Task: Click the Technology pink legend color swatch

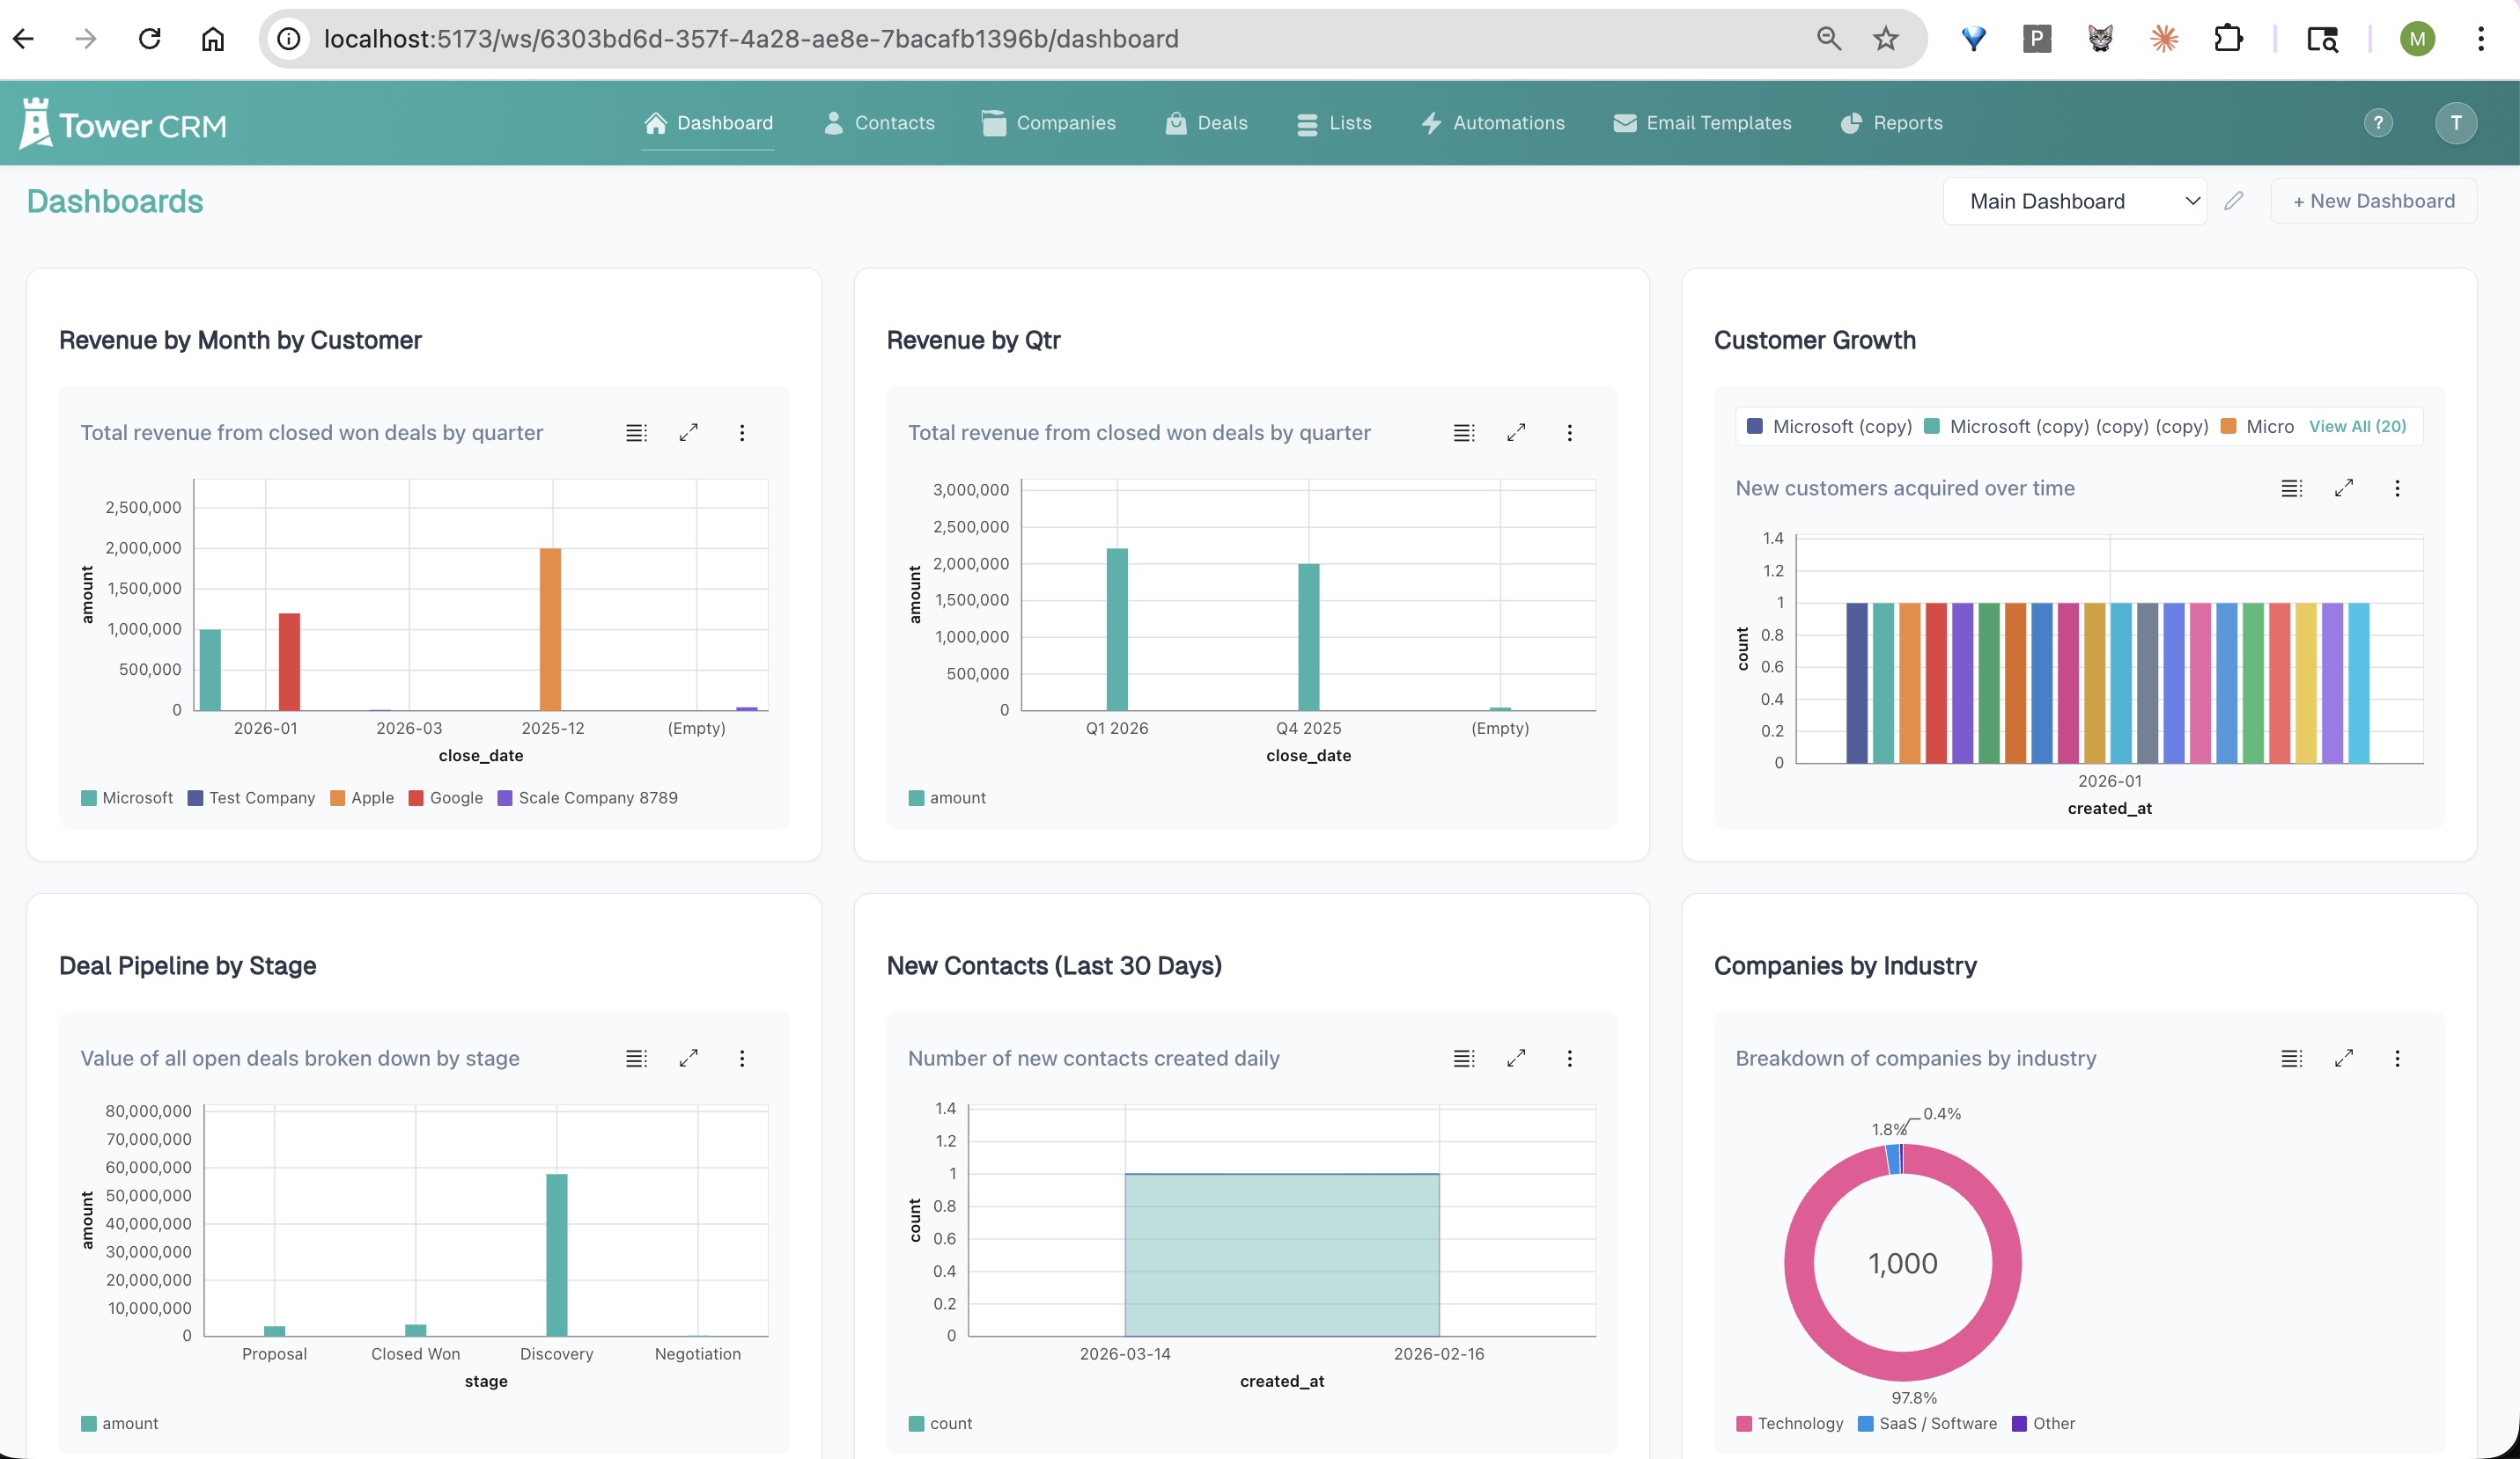Action: point(1744,1423)
